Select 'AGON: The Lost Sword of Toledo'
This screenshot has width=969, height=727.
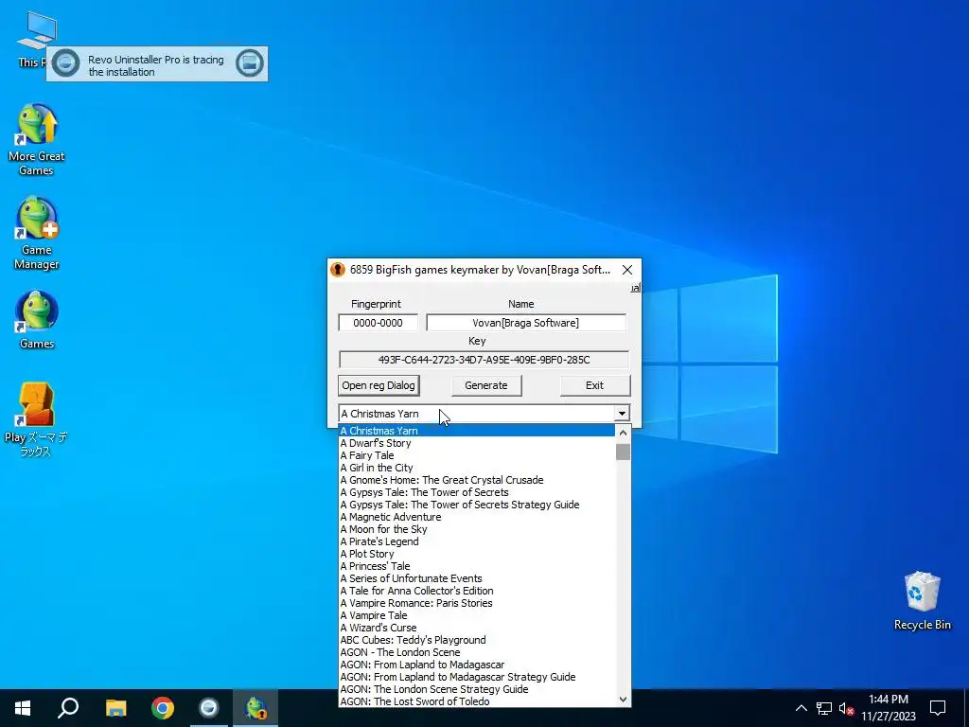(477, 701)
